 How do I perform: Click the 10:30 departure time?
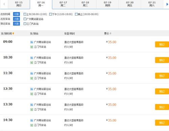(x=8, y=57)
